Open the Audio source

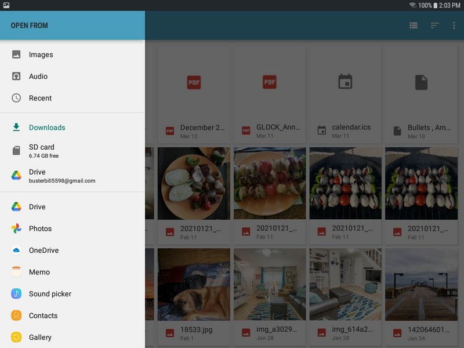(x=72, y=77)
